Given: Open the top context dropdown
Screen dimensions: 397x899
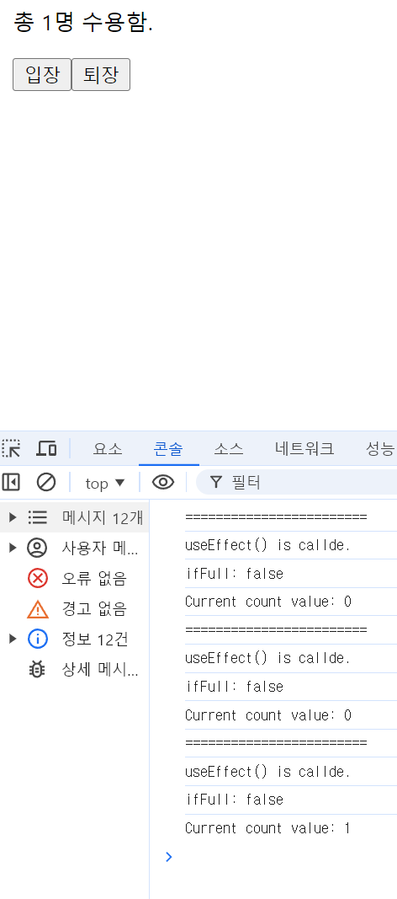Looking at the screenshot, I should 104,484.
